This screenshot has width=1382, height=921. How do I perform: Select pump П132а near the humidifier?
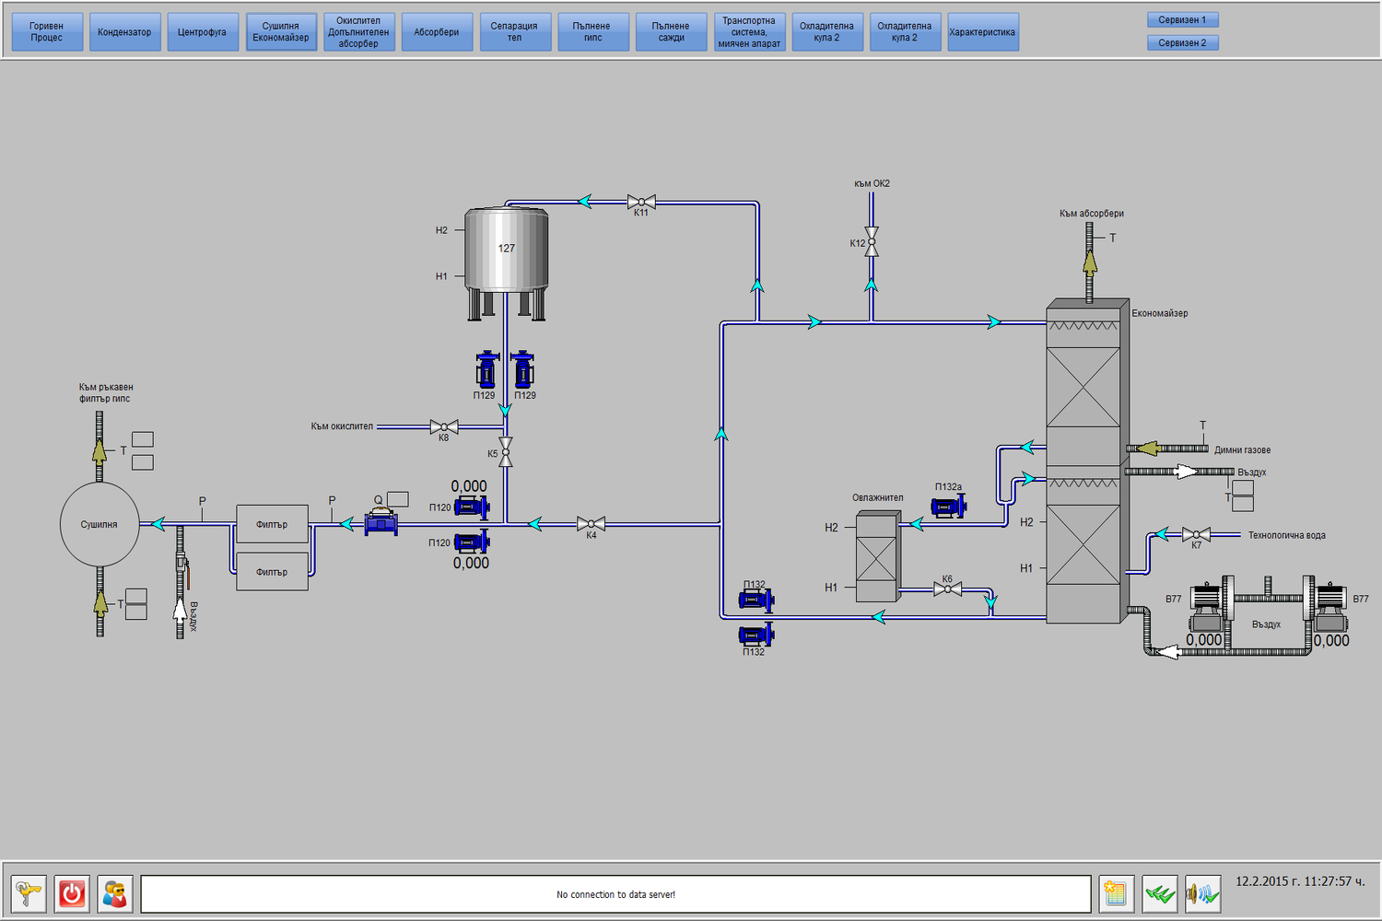click(947, 507)
